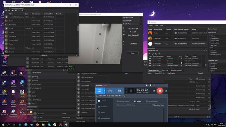Open Bandicam output folder icon in title bar

point(147,85)
